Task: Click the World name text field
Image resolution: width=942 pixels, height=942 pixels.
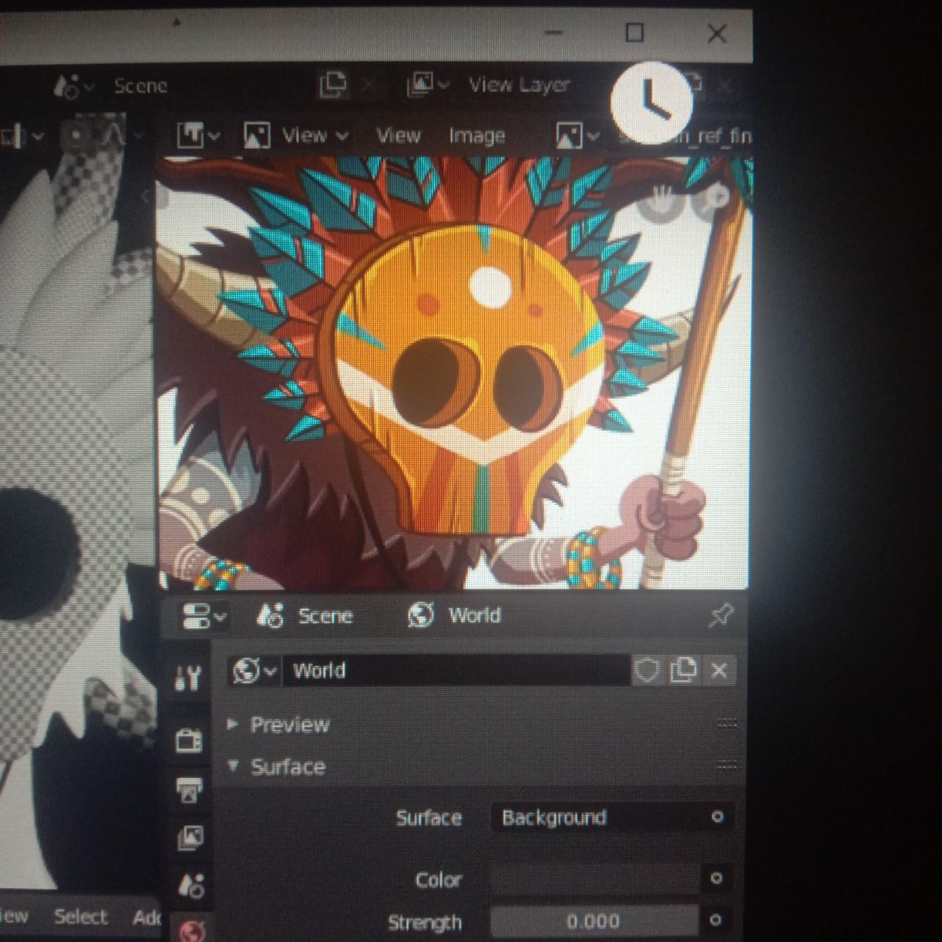Action: click(x=456, y=670)
